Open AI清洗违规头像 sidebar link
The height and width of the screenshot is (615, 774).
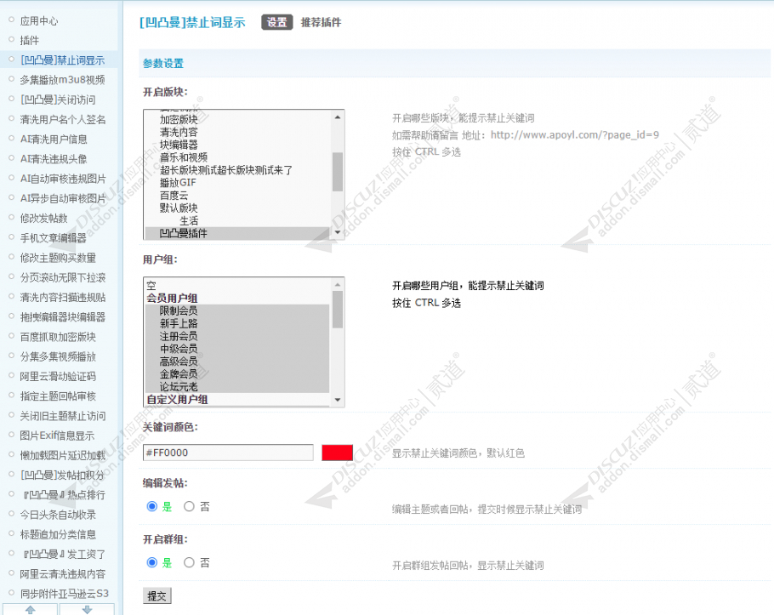pyautogui.click(x=54, y=159)
